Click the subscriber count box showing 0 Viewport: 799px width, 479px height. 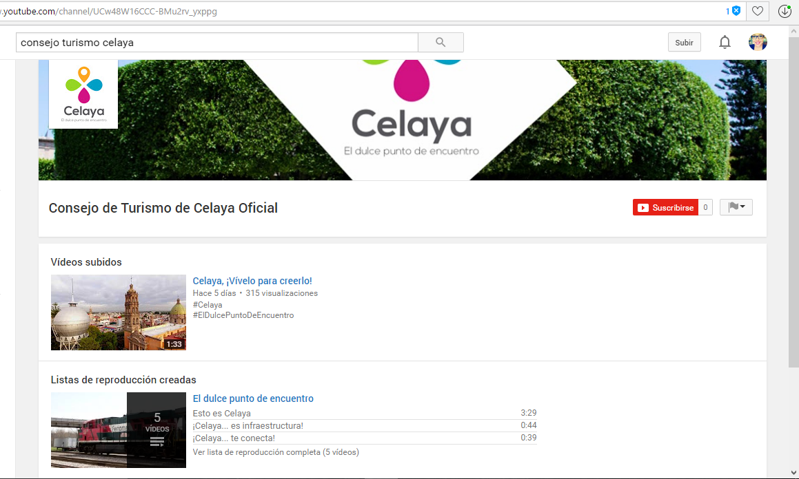pos(705,207)
